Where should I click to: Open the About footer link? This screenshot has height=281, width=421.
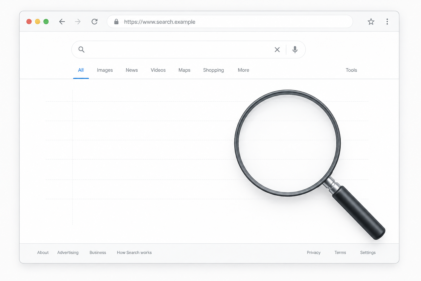coord(43,252)
